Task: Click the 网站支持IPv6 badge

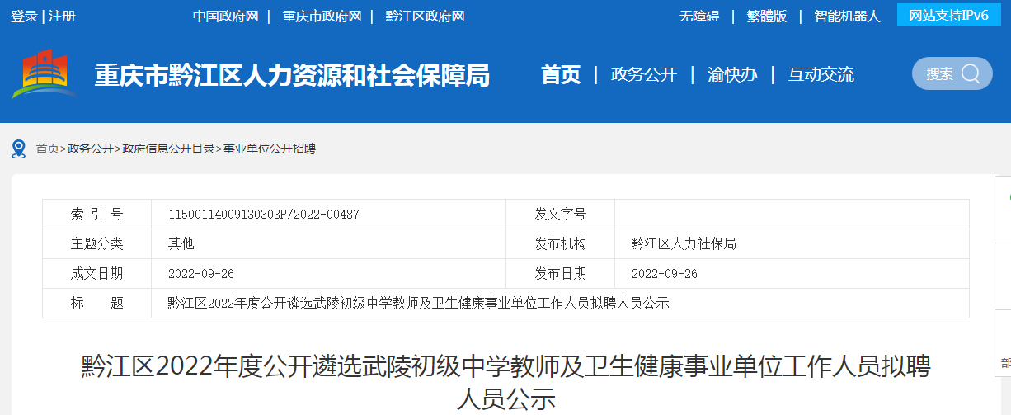Action: click(x=948, y=15)
